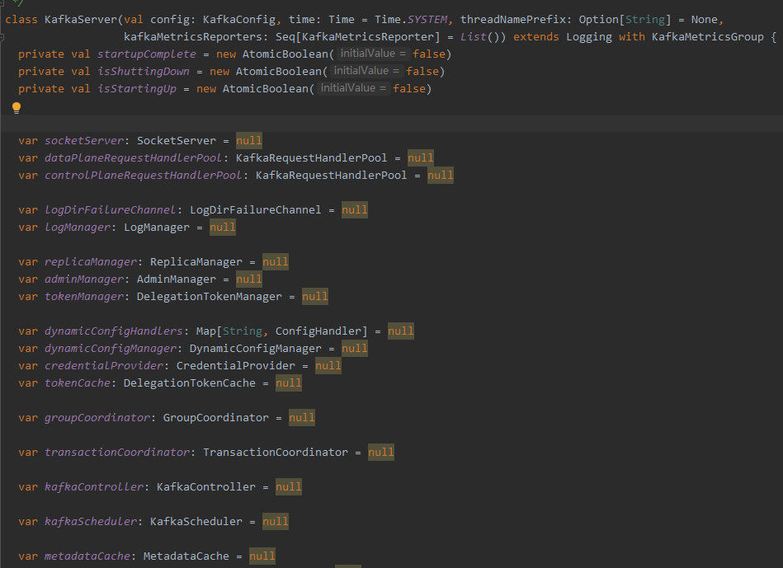The image size is (783, 568).
Task: Click the highlighted null after SocketServer
Action: [x=248, y=140]
